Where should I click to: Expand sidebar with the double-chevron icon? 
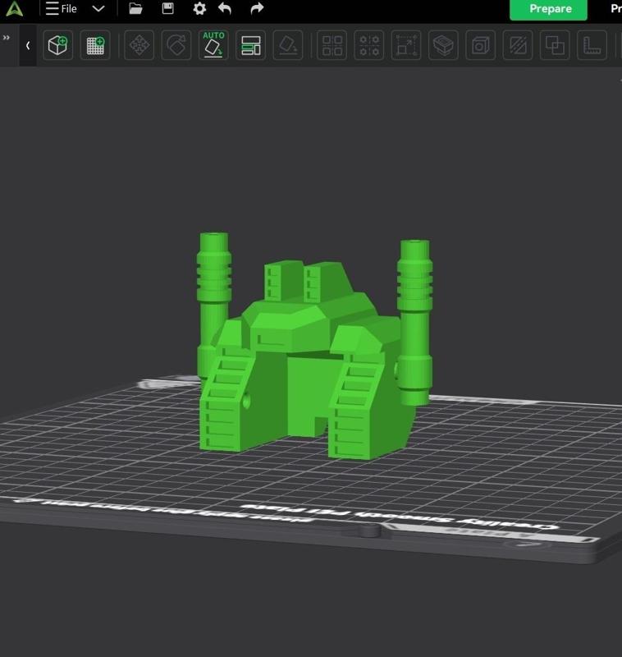click(7, 38)
